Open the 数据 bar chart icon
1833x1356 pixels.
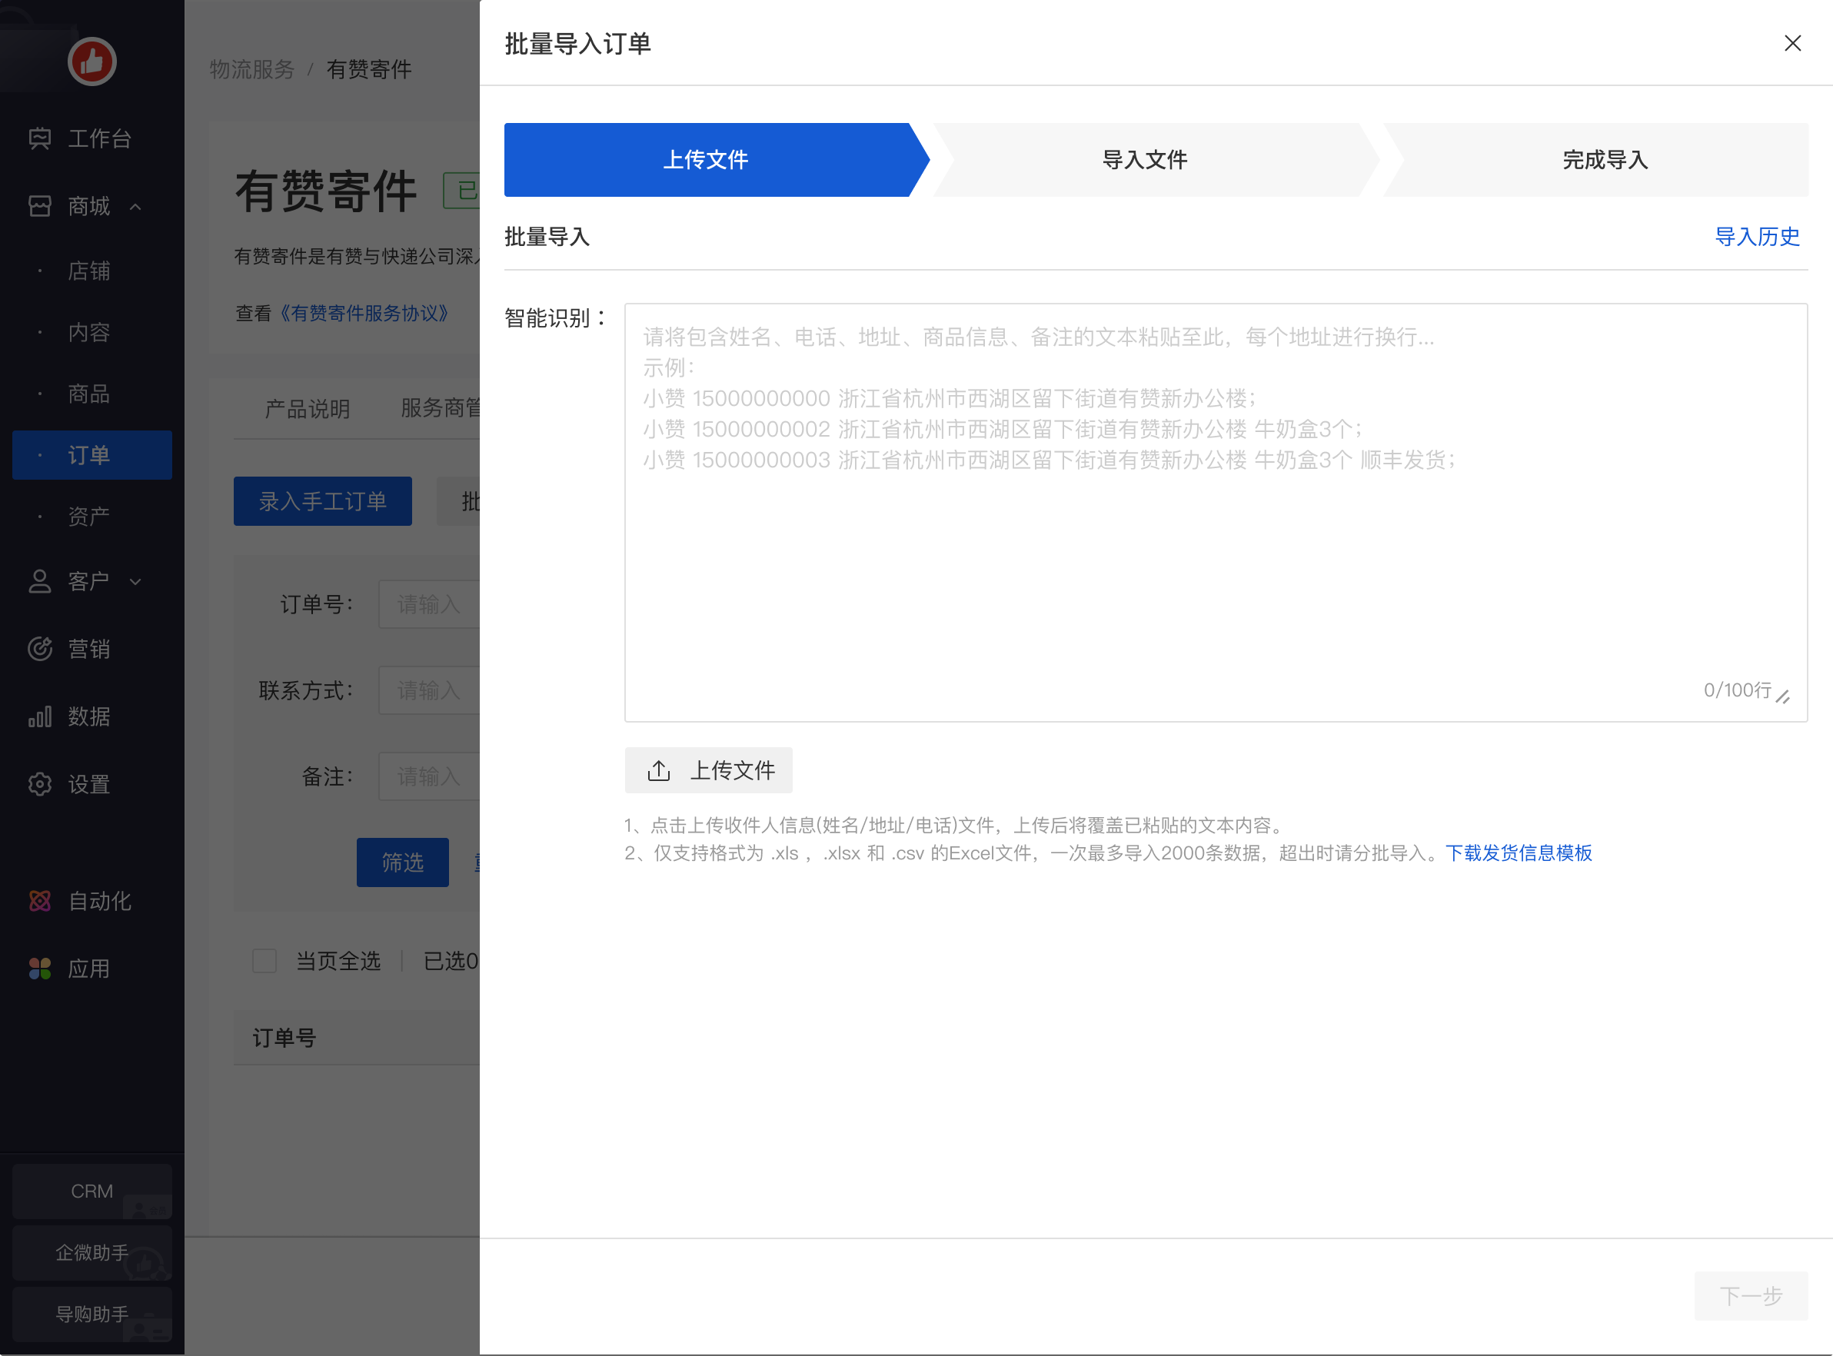(x=39, y=716)
